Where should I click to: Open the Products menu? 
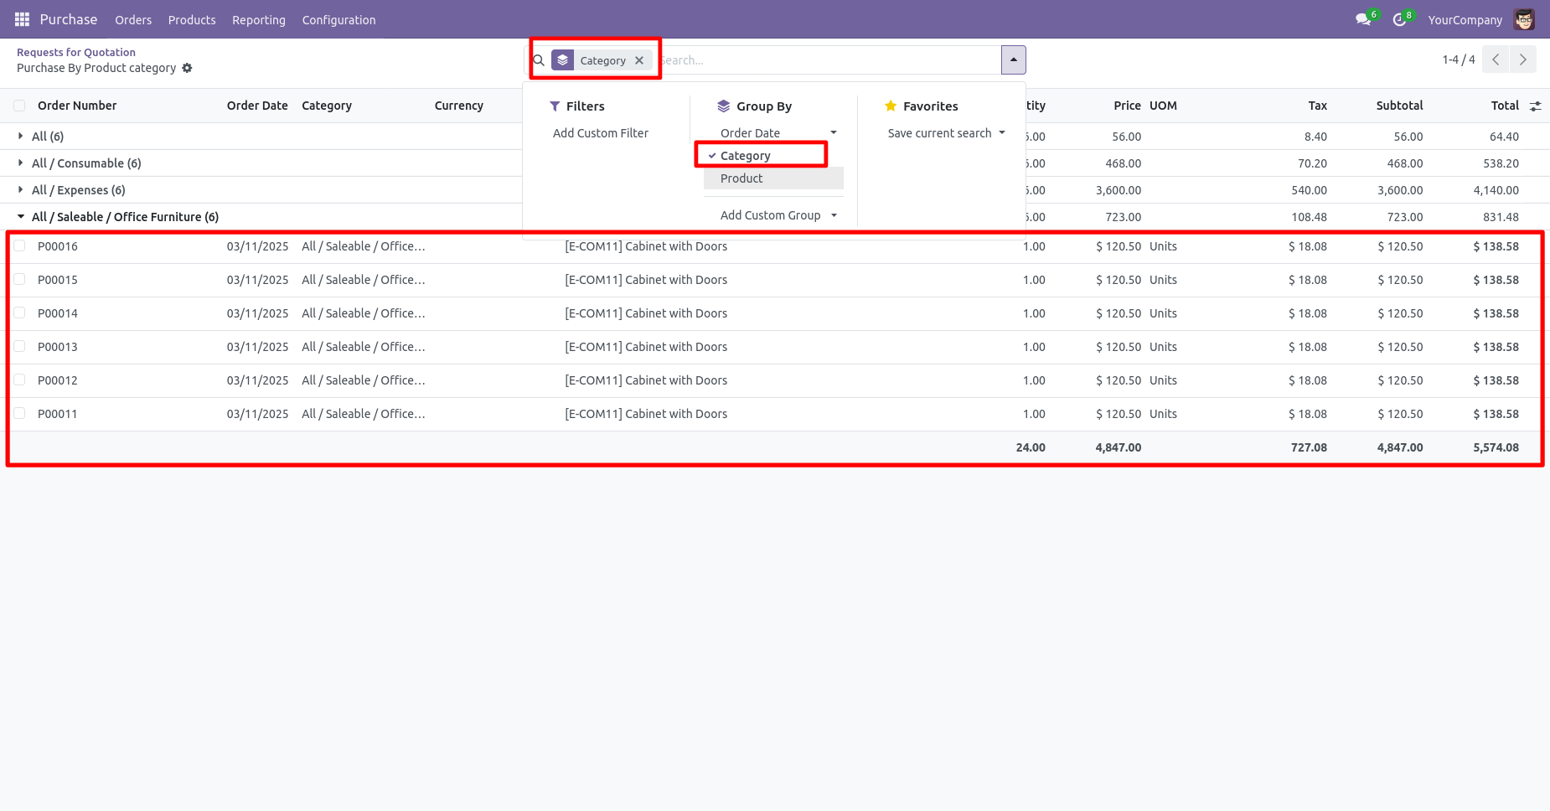[192, 19]
